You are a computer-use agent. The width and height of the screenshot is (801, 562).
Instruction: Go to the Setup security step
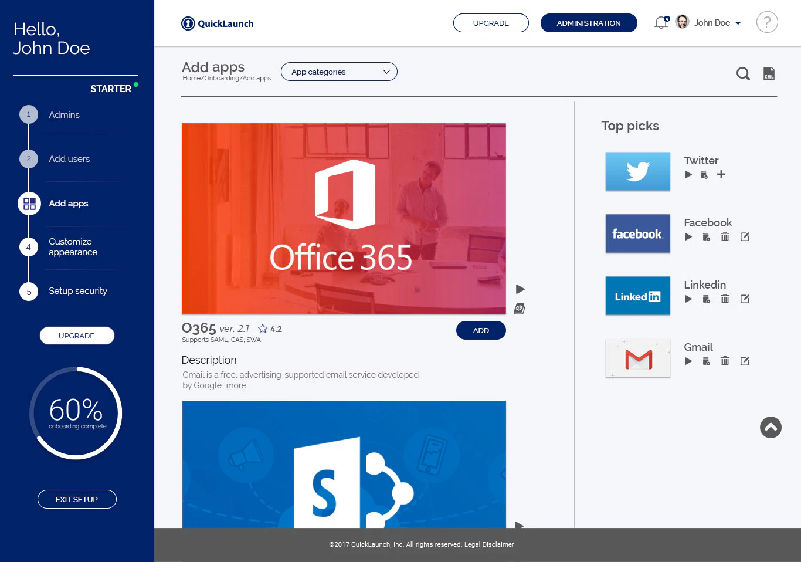[78, 290]
